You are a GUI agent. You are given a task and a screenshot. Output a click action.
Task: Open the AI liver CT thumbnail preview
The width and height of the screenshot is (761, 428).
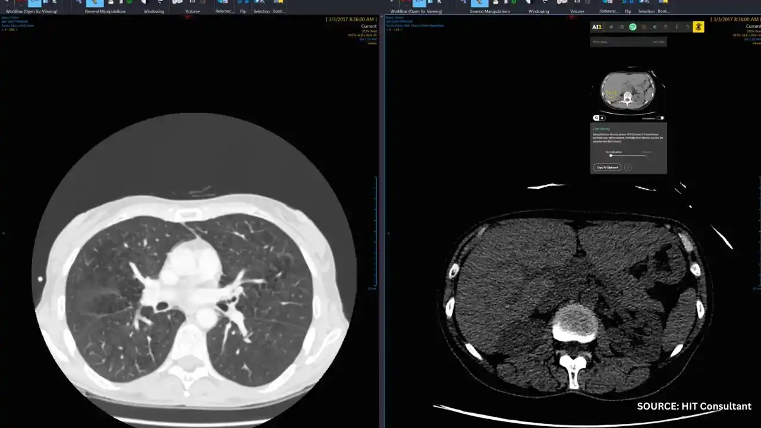[x=628, y=90]
